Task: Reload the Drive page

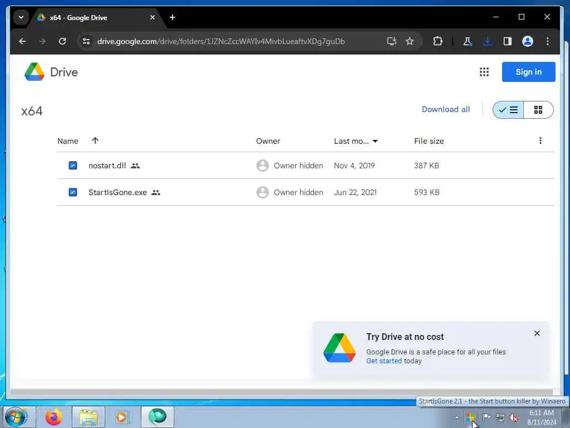Action: pos(62,41)
